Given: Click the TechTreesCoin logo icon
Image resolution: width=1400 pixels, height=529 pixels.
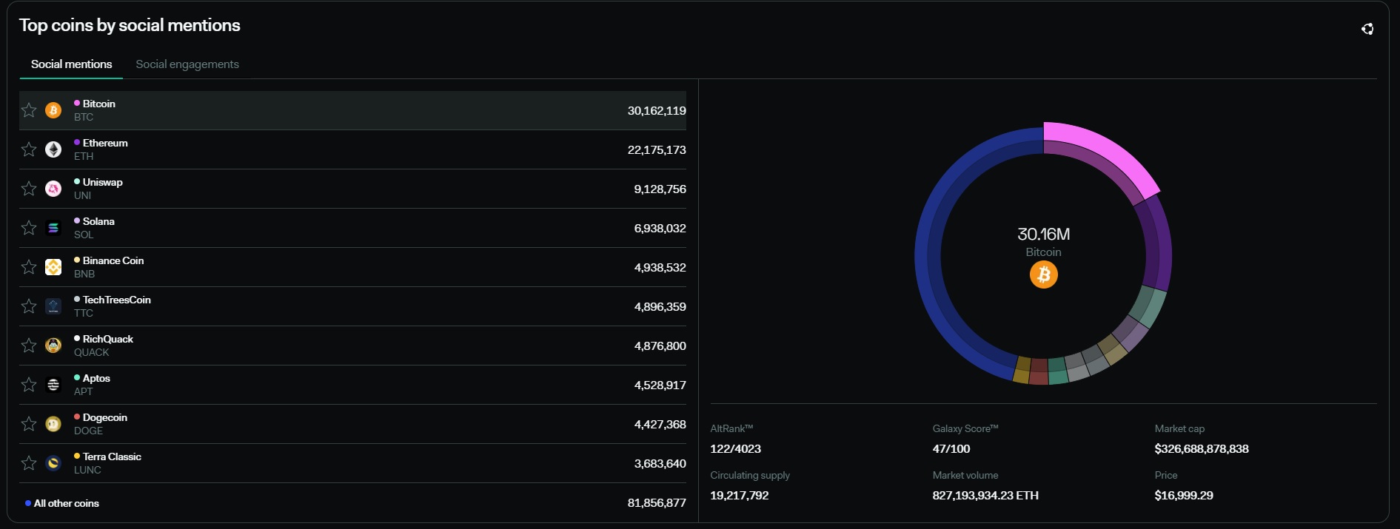Looking at the screenshot, I should [x=53, y=306].
